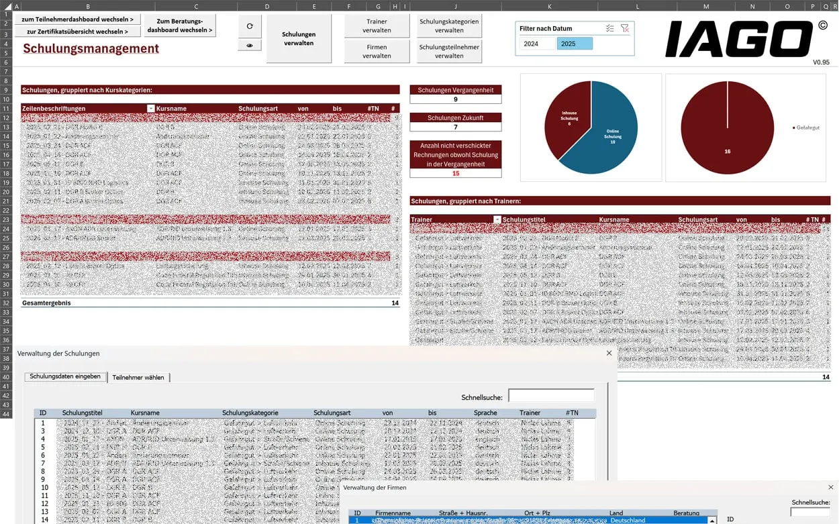Close the Verwaltung der Schulungen dialog
This screenshot has height=524, width=839.
pos(609,354)
